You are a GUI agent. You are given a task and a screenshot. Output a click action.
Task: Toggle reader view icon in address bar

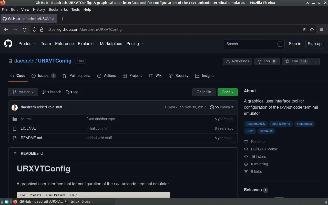pos(305,29)
